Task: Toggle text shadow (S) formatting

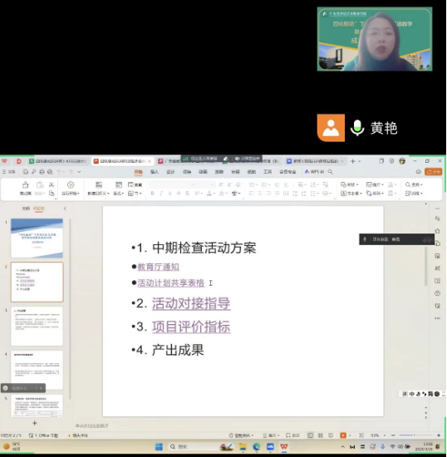Action: (x=187, y=194)
